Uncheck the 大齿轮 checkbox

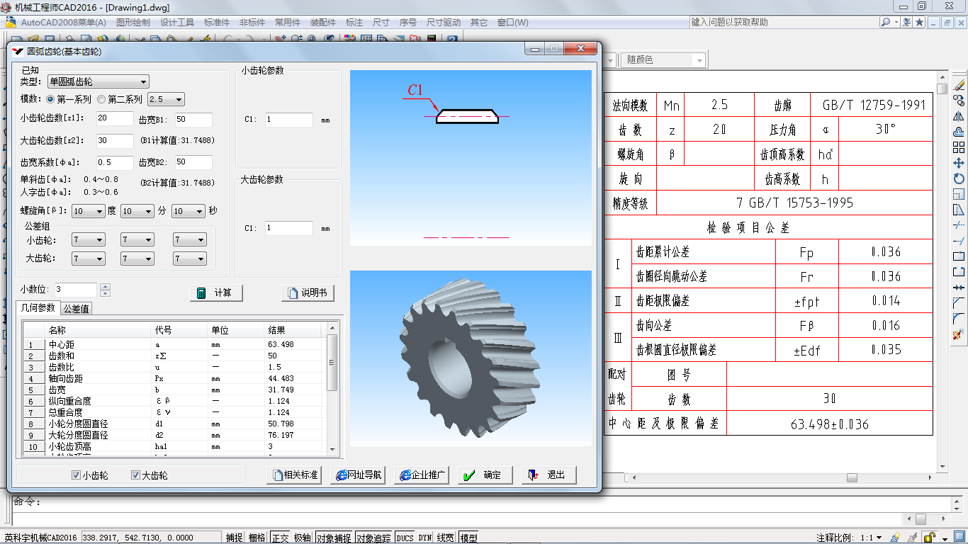click(135, 475)
